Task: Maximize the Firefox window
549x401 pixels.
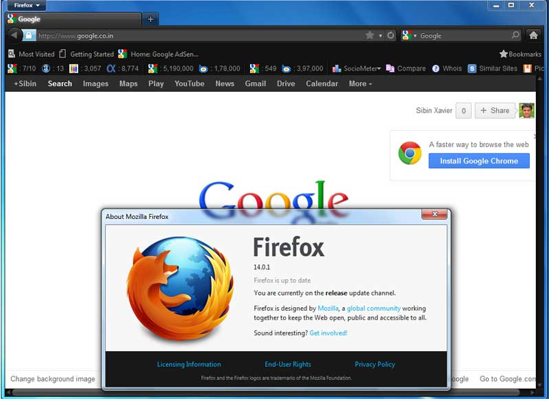Action: coord(511,5)
